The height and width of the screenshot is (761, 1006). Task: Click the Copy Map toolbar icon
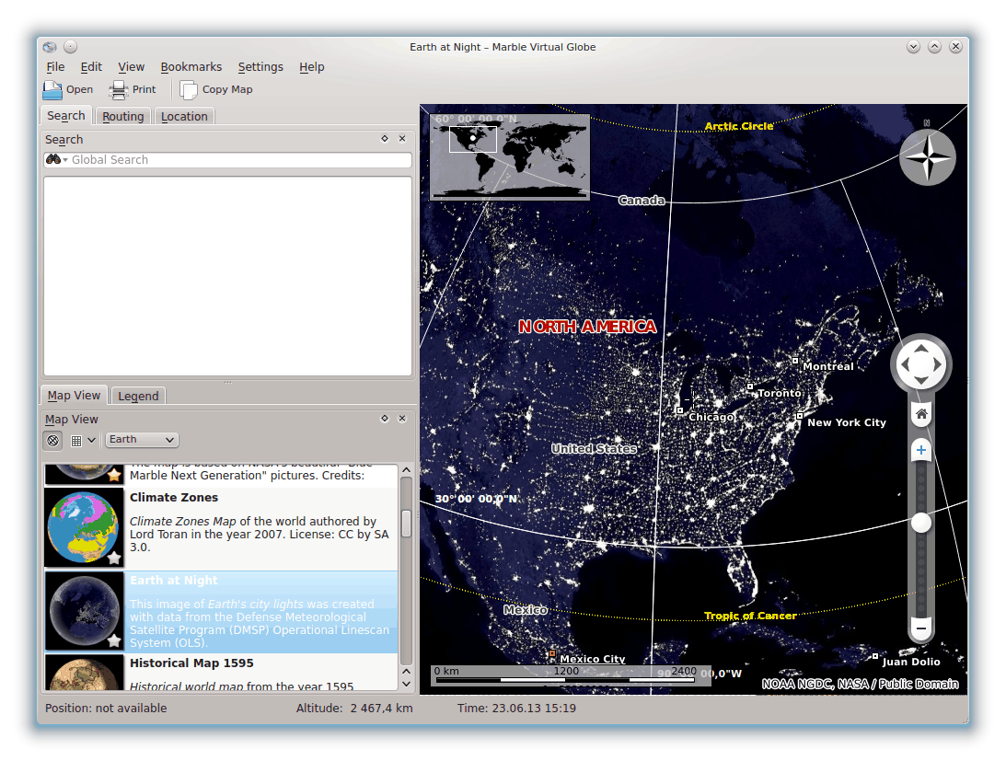(x=189, y=90)
